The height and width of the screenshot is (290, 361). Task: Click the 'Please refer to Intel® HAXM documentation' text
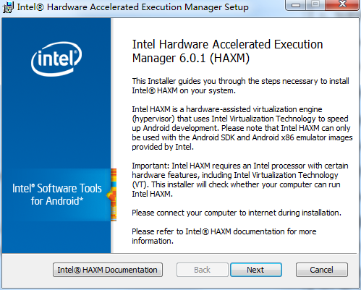click(x=224, y=236)
